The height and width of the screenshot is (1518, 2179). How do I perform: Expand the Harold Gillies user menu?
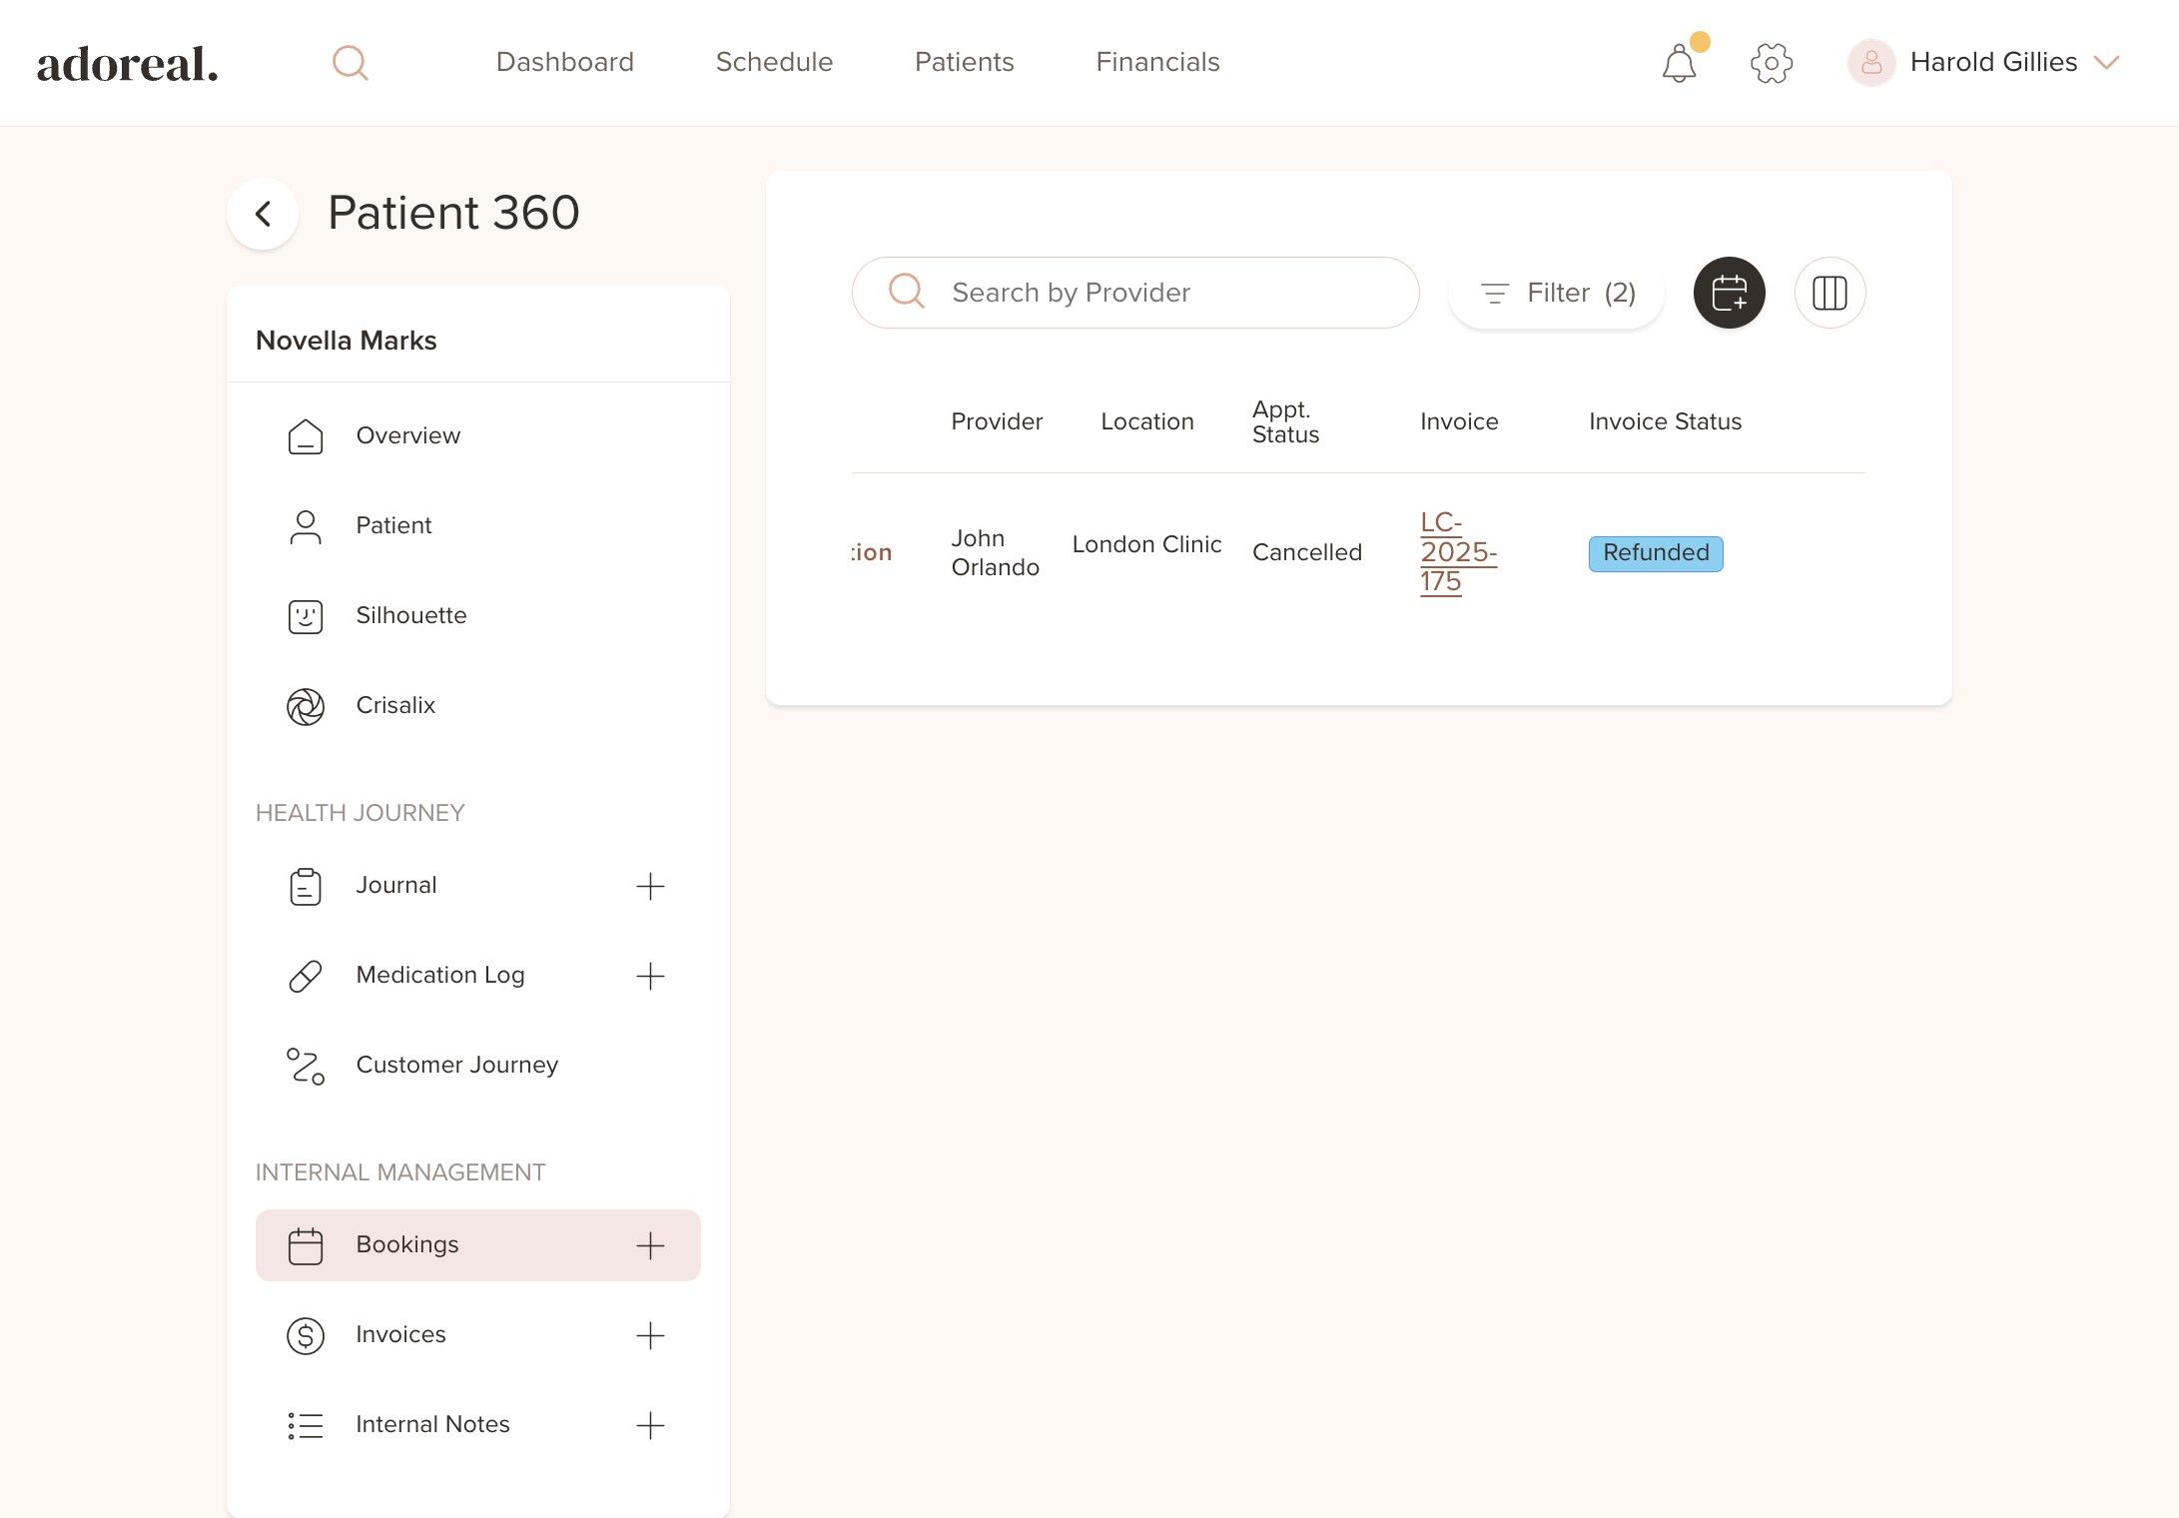pyautogui.click(x=2106, y=63)
